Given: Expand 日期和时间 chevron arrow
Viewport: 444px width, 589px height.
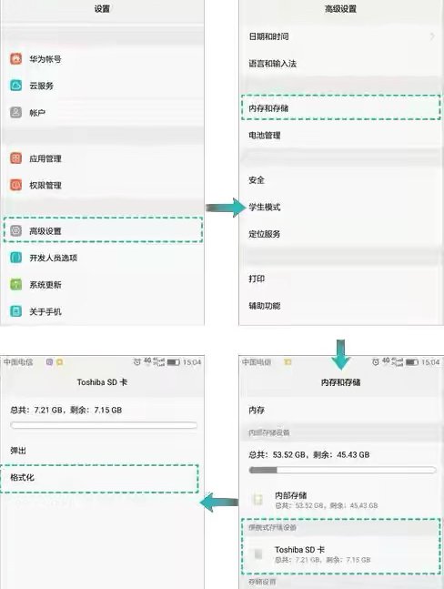Looking at the screenshot, I should (432, 36).
